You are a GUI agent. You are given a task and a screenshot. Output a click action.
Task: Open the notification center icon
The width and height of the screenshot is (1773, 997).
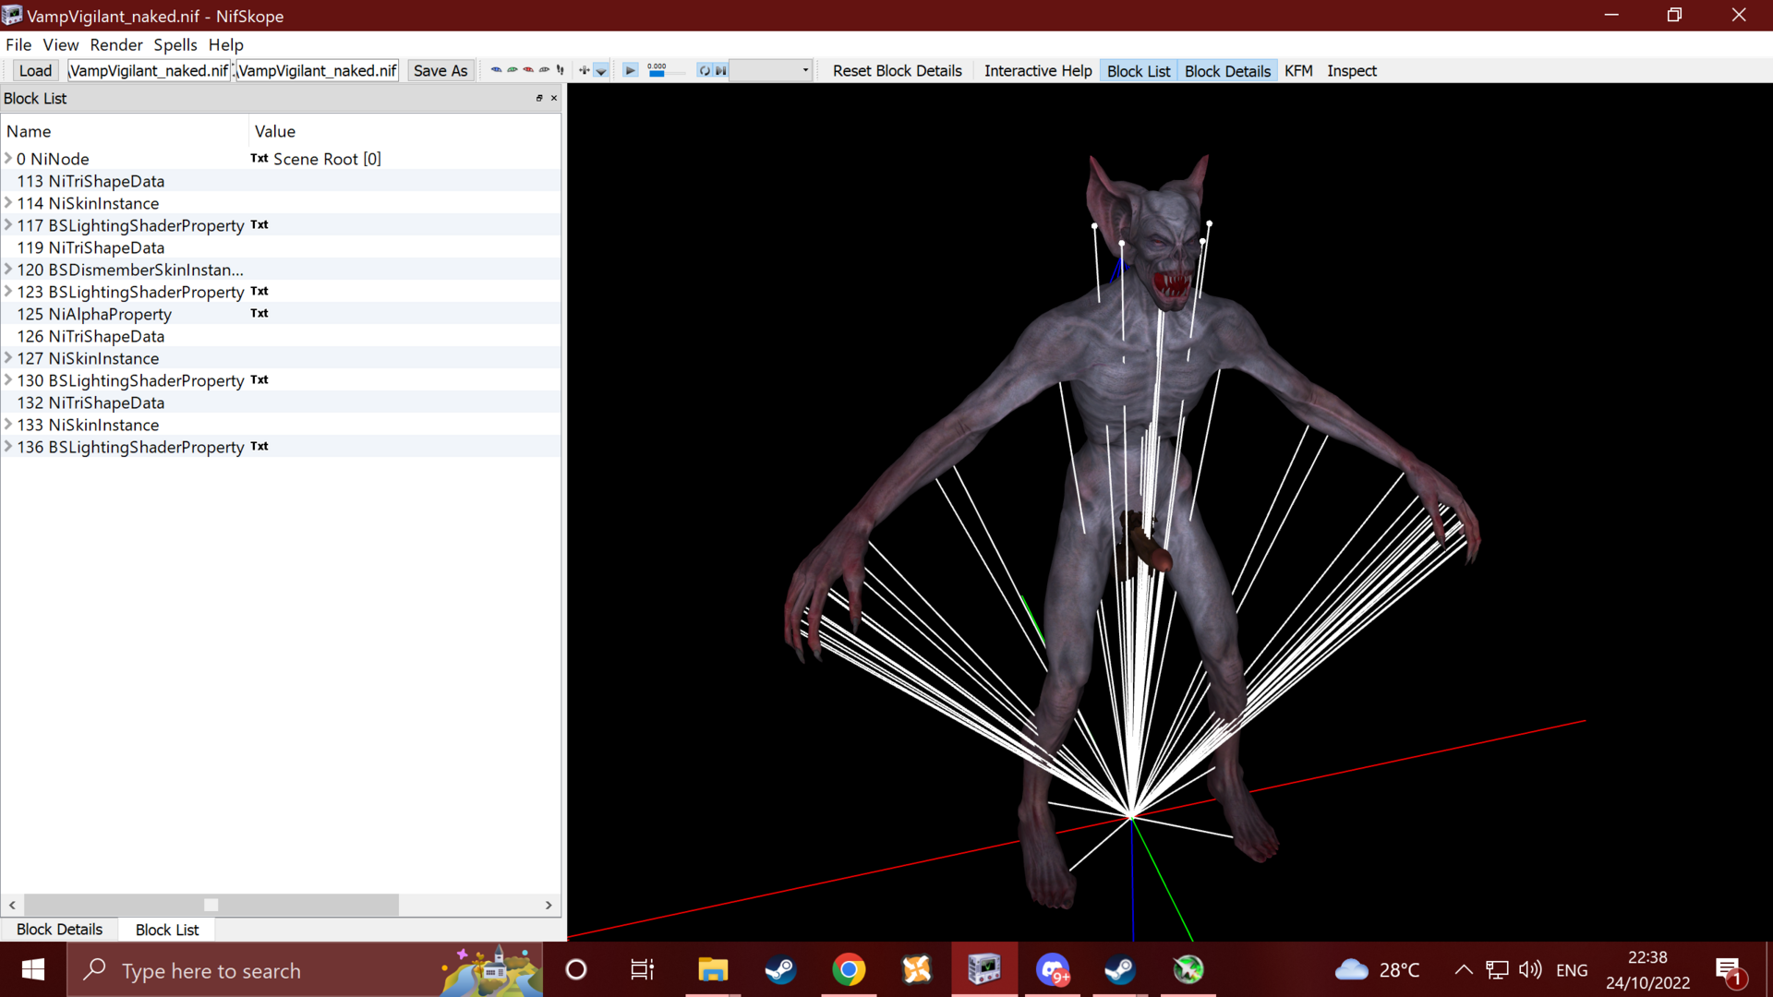pyautogui.click(x=1730, y=970)
